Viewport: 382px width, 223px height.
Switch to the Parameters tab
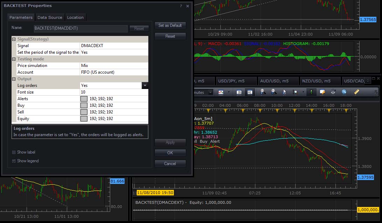coord(21,17)
